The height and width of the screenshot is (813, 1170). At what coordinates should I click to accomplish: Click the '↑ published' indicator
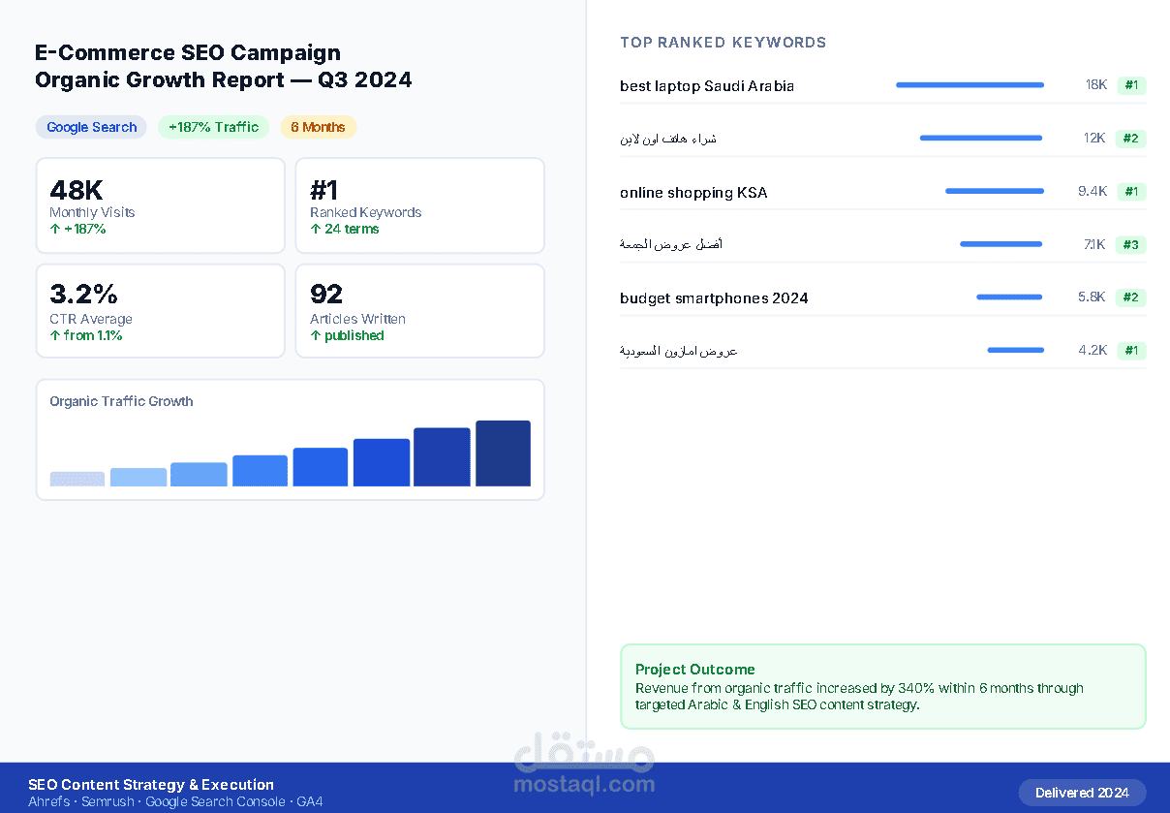pyautogui.click(x=347, y=336)
